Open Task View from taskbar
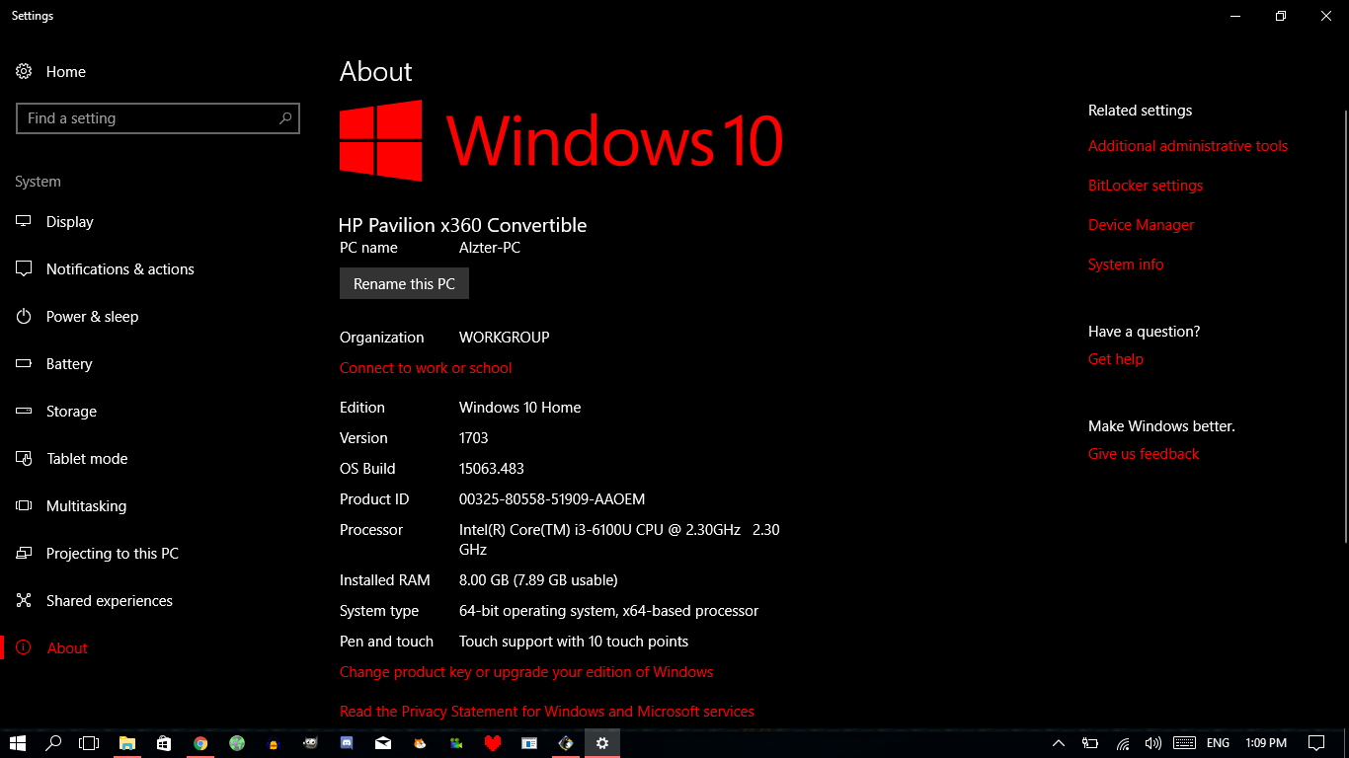The image size is (1349, 758). point(89,743)
